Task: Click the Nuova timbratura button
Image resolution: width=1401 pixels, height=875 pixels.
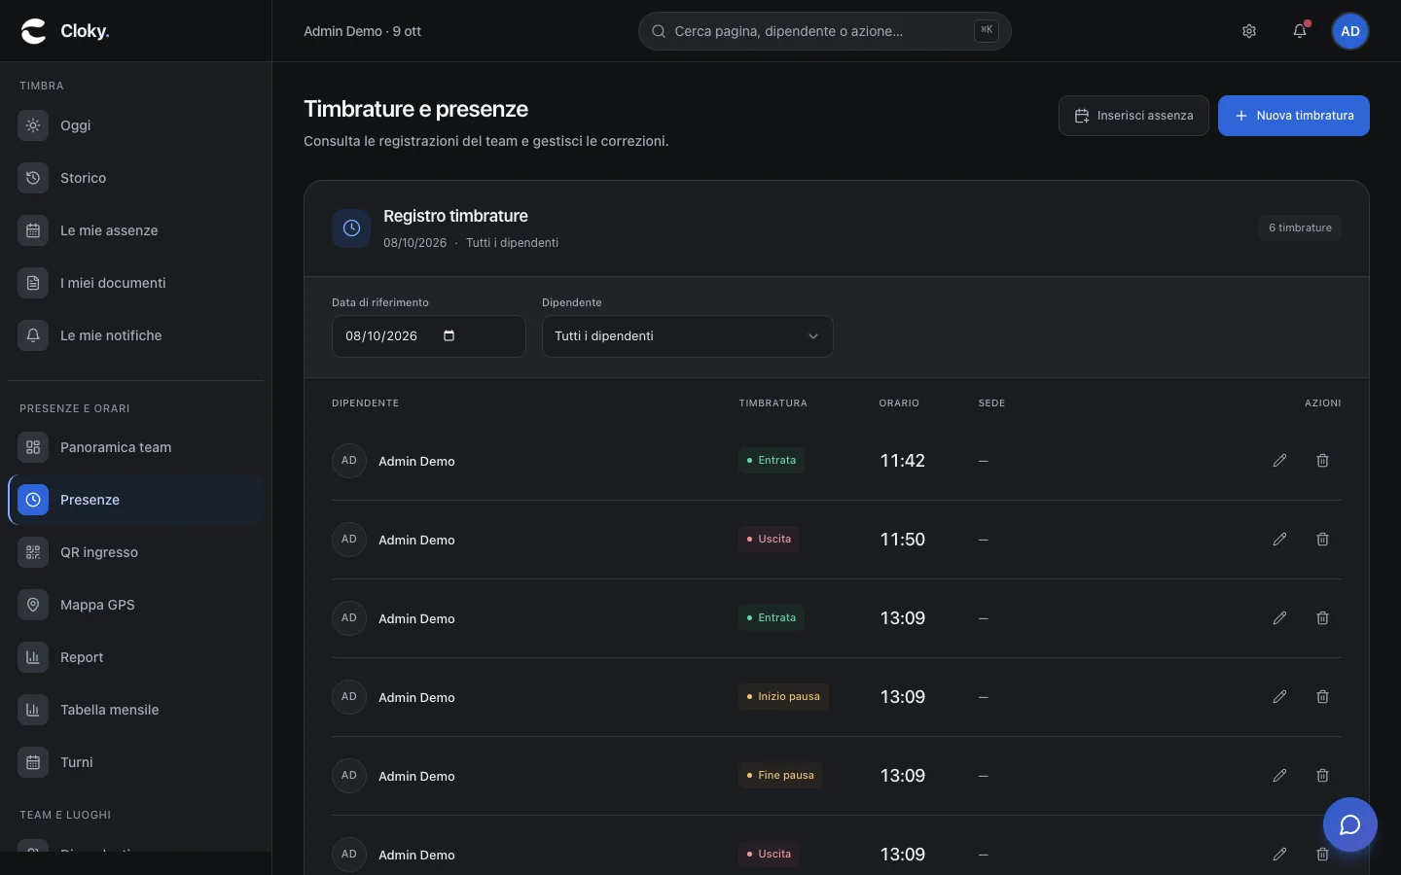Action: [x=1293, y=116]
